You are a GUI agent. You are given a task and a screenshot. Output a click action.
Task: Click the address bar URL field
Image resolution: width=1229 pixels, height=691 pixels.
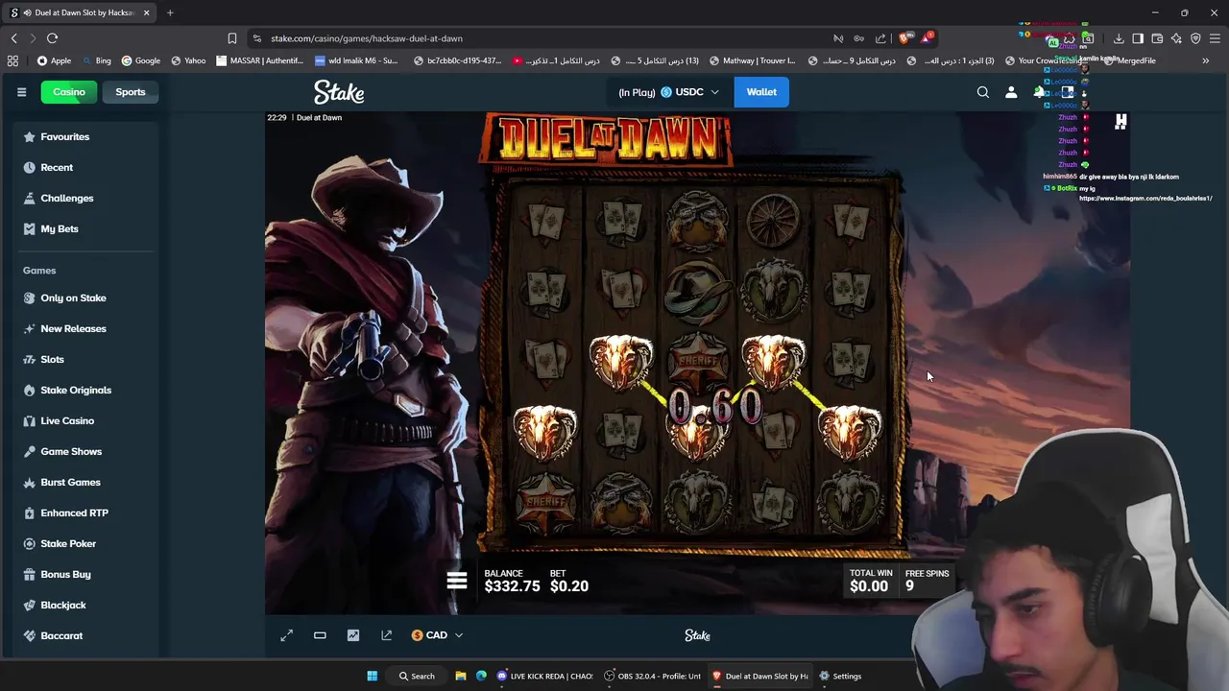pyautogui.click(x=538, y=38)
